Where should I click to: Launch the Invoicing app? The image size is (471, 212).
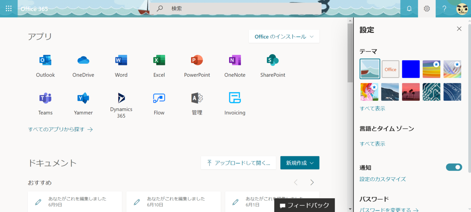(235, 103)
